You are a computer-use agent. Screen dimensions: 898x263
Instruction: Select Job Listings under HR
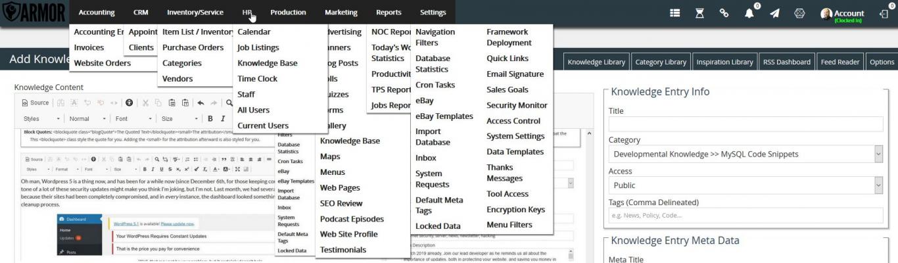(x=258, y=47)
